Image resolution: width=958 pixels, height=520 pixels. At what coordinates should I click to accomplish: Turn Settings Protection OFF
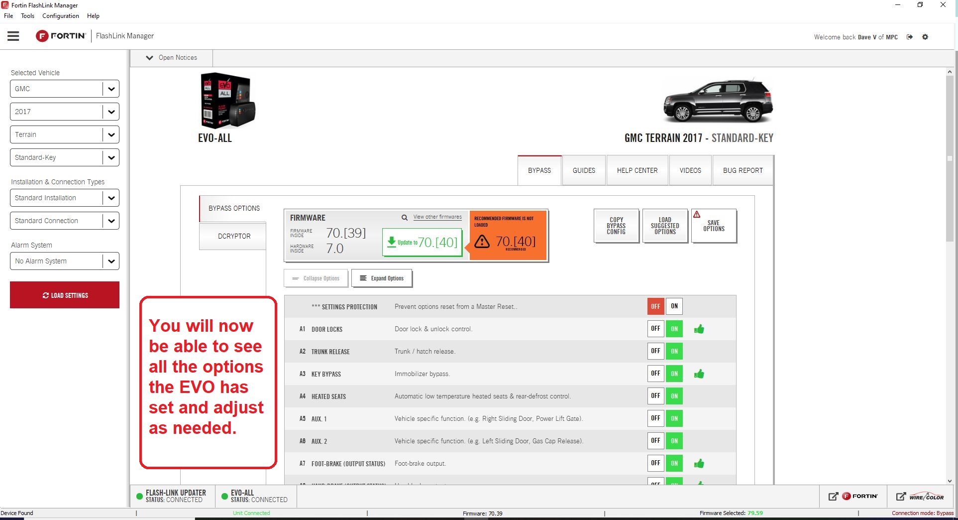655,306
